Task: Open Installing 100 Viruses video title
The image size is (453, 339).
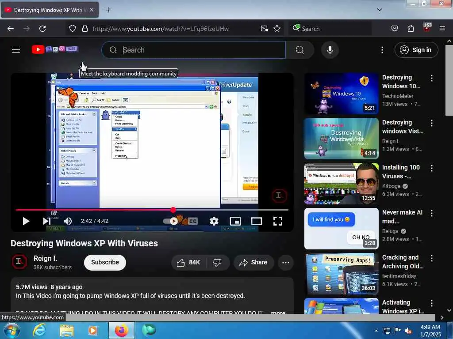Action: coord(401,172)
